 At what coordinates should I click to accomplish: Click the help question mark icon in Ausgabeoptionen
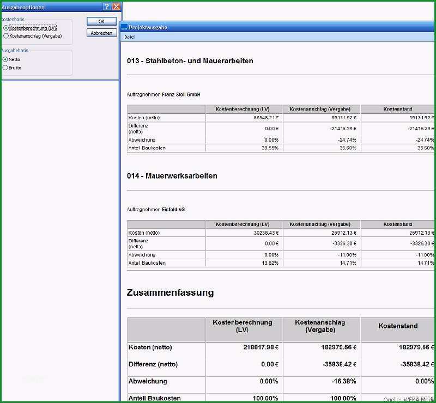point(107,7)
